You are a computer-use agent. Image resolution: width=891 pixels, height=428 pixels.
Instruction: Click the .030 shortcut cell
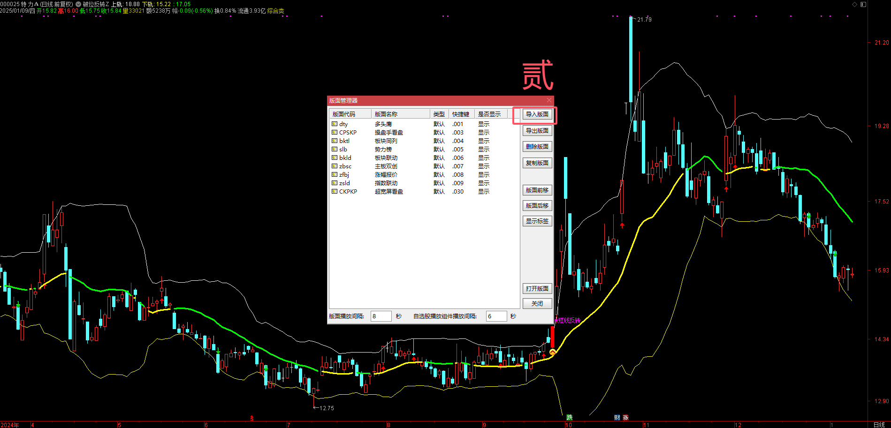[x=458, y=192]
